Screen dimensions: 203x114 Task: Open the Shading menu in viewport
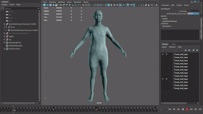[52, 2]
